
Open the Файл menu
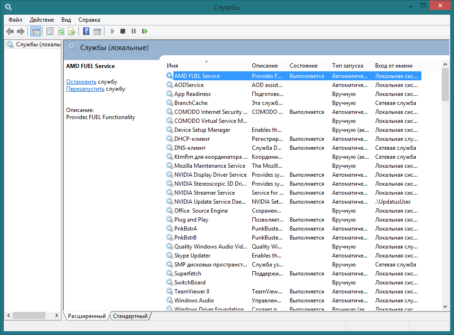[x=15, y=20]
